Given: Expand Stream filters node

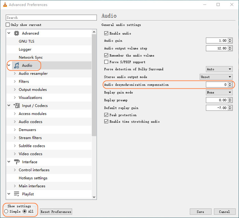Looking at the screenshot, I should tap(15, 138).
